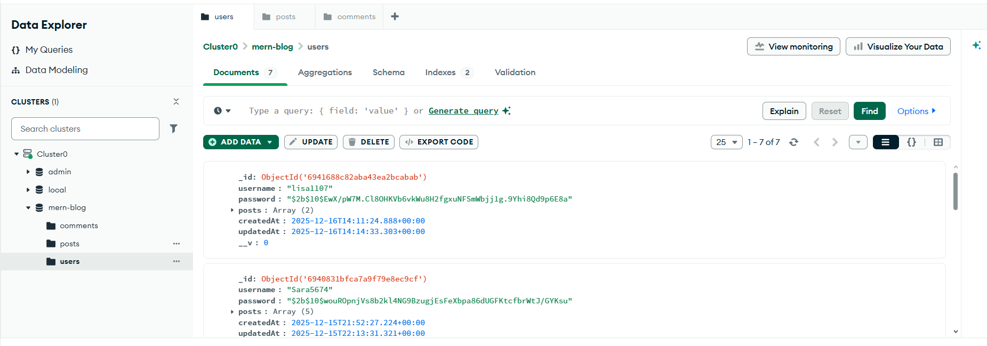Click the Search clusters input field
The height and width of the screenshot is (346, 987).
pos(85,129)
